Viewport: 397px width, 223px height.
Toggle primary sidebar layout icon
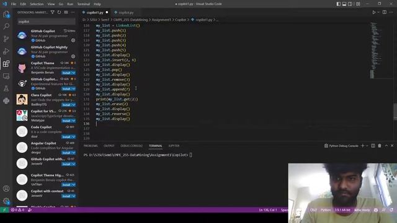(339, 4)
